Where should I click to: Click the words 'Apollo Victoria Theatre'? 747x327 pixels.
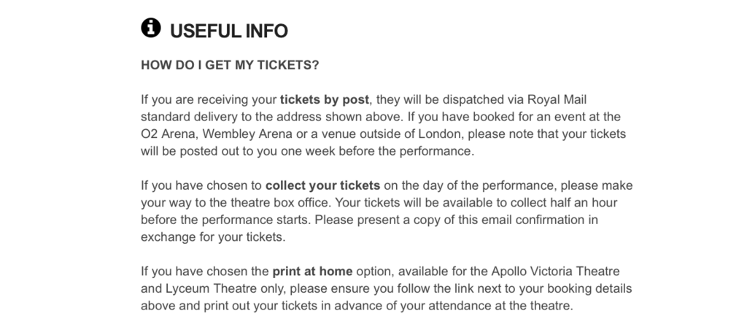coord(555,272)
